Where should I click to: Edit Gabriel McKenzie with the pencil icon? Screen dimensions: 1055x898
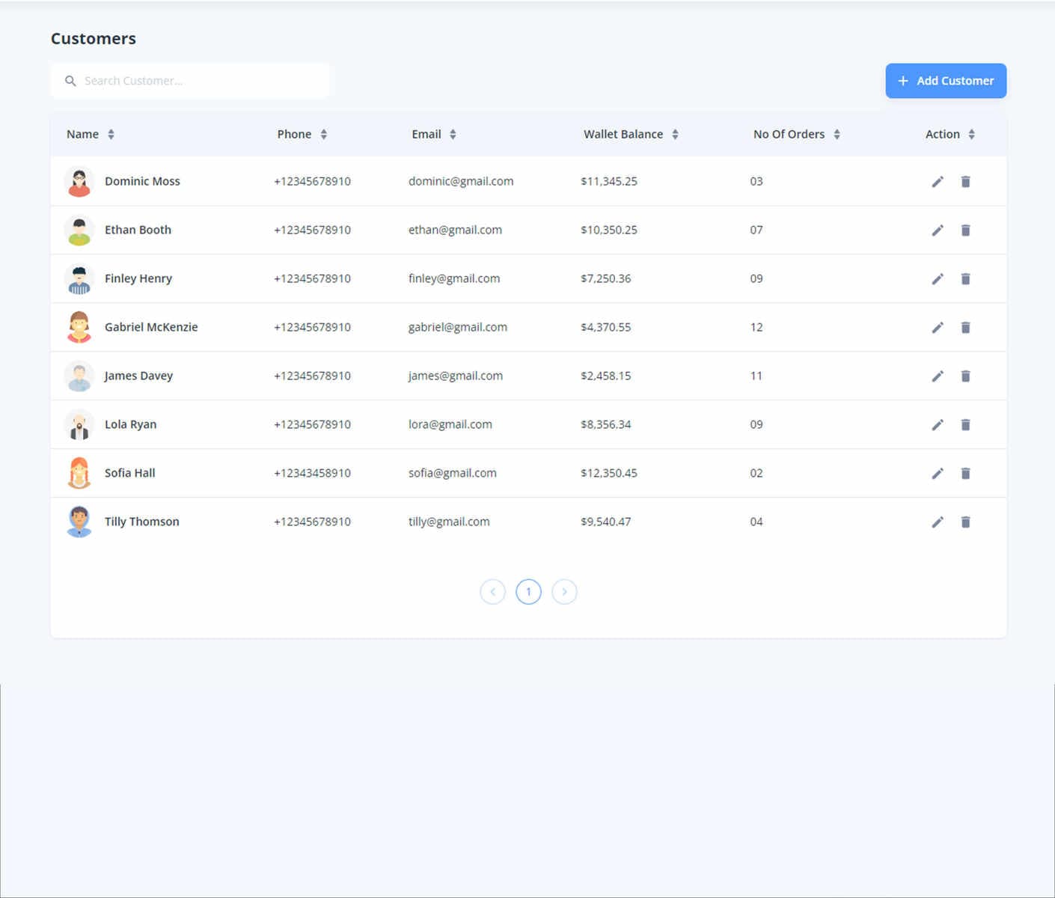tap(938, 327)
